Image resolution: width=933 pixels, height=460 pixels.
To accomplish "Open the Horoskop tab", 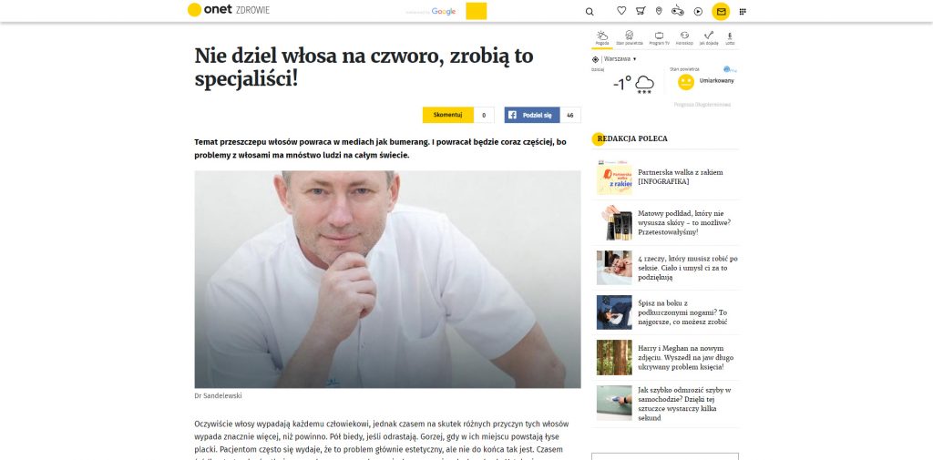I will pos(684,38).
